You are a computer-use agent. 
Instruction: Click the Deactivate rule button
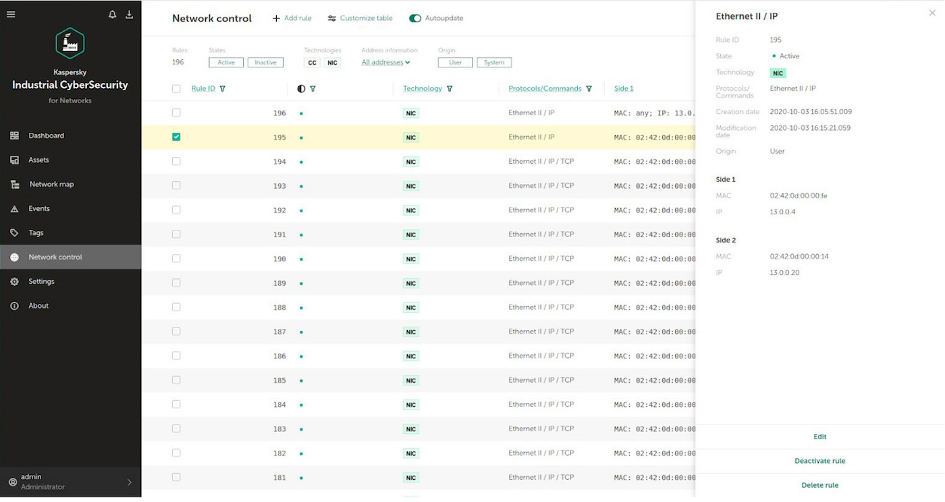tap(819, 461)
